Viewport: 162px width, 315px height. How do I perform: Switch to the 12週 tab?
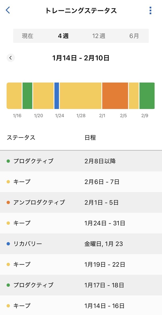[99, 36]
